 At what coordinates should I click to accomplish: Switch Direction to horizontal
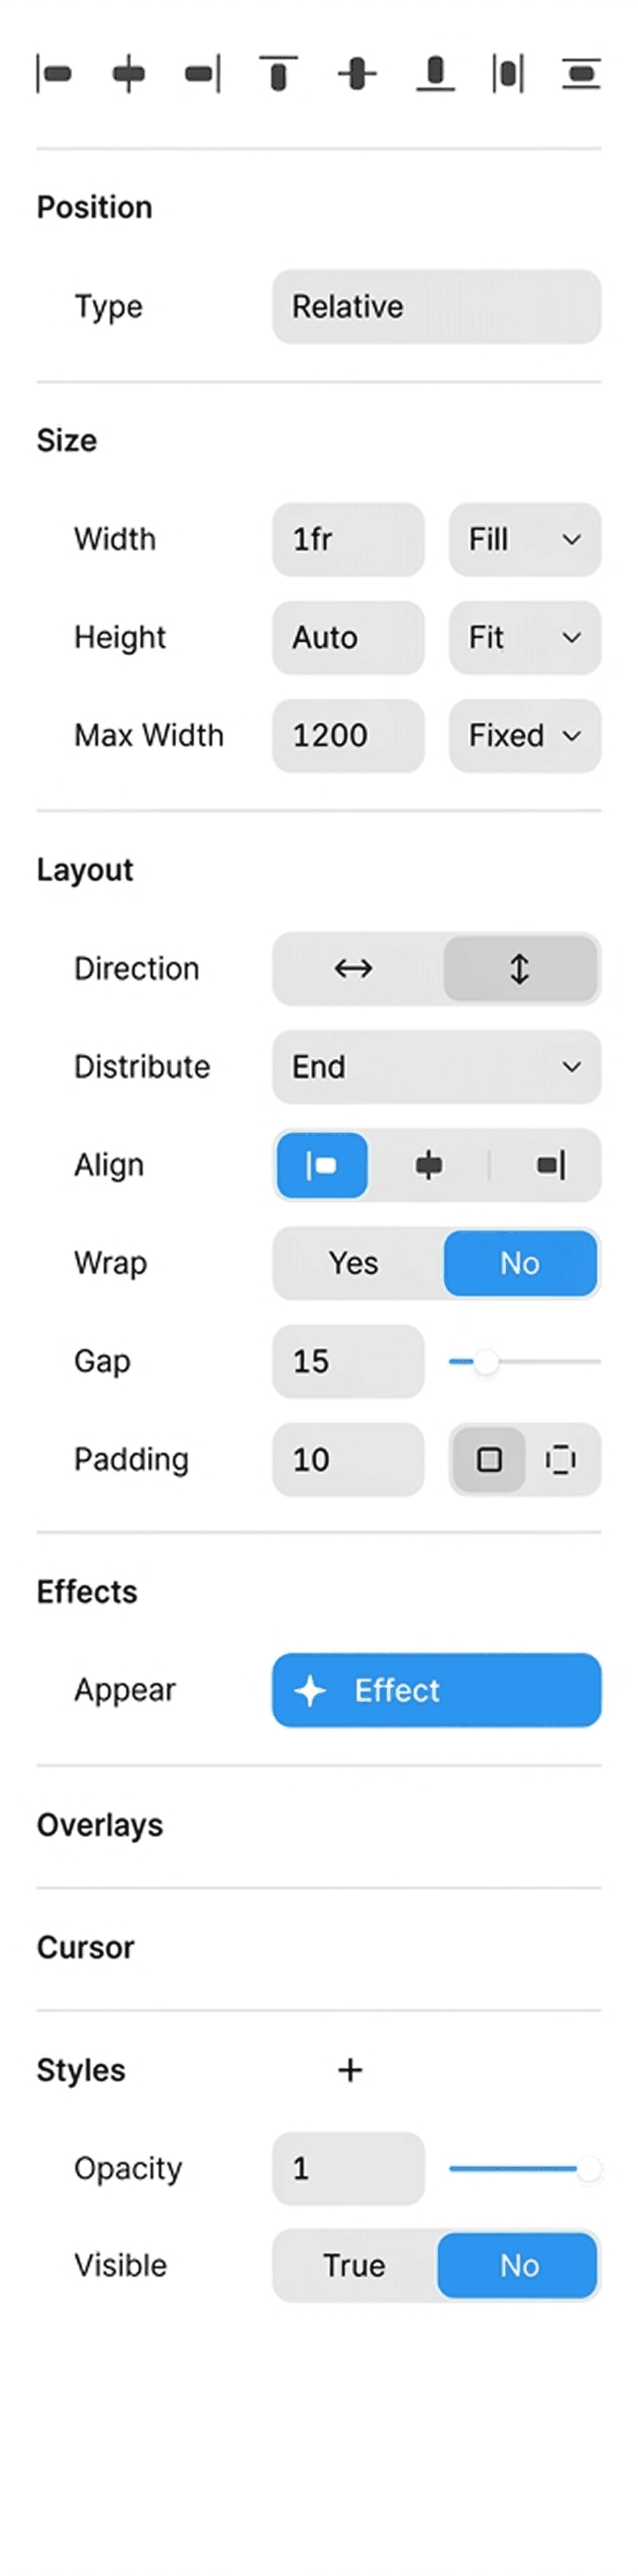pyautogui.click(x=354, y=968)
